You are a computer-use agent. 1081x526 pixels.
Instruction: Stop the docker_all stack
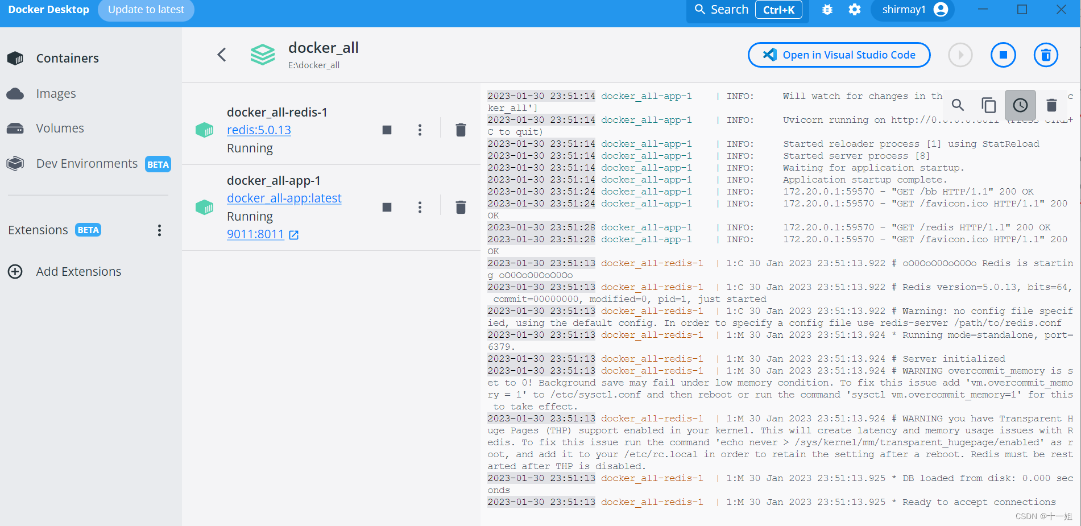1003,55
